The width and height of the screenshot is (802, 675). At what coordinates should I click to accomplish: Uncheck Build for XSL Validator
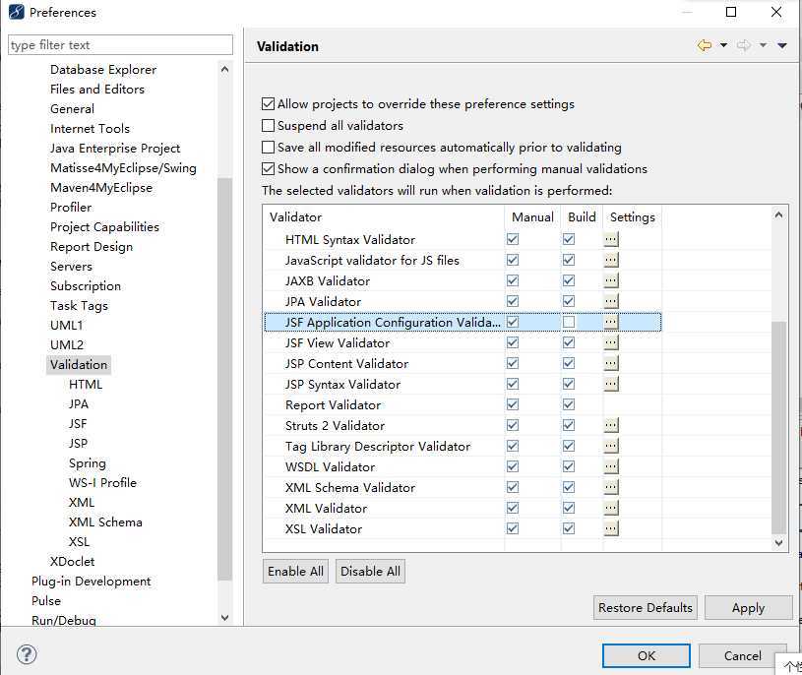[x=568, y=528]
